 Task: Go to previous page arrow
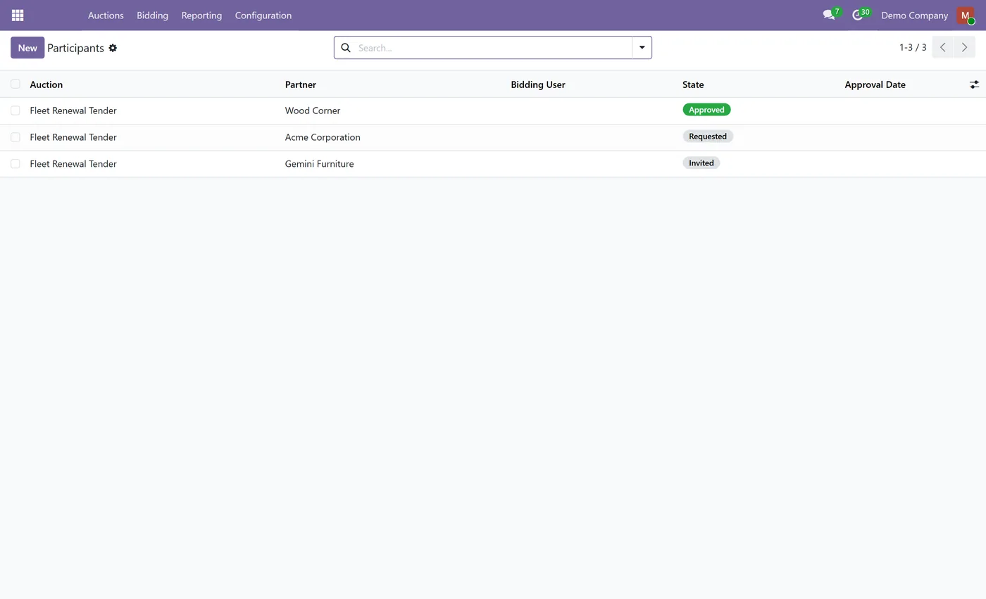click(942, 47)
